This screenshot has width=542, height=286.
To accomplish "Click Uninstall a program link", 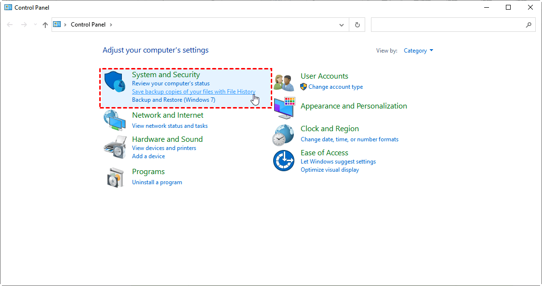I will 157,182.
